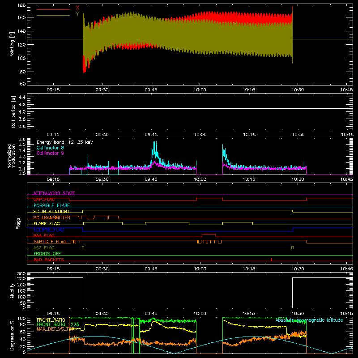358x358 pixels.
Task: Select the GAP_FLAG label
Action: pos(44,199)
